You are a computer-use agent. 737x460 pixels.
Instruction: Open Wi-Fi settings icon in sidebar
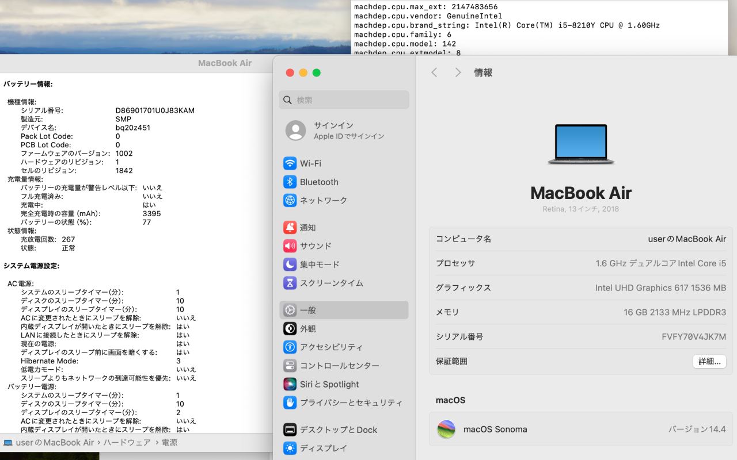point(290,163)
